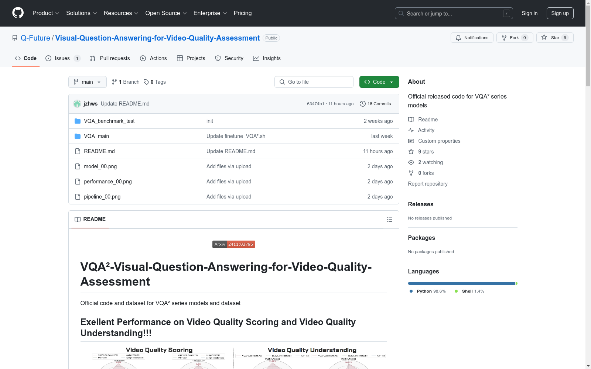Click the tag icon beside 0 Tags
The image size is (591, 369).
(146, 82)
